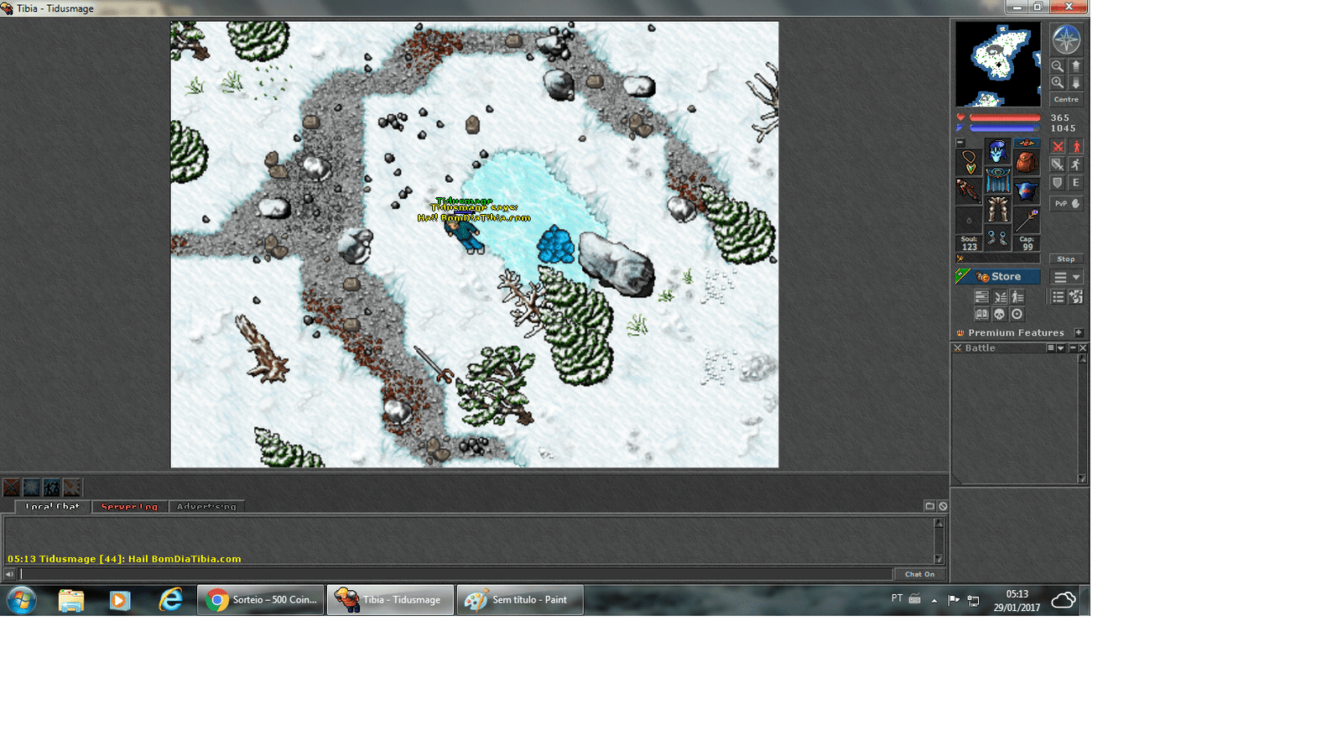This screenshot has width=1342, height=736.
Task: Open the VIP list icon
Action: point(1017,297)
